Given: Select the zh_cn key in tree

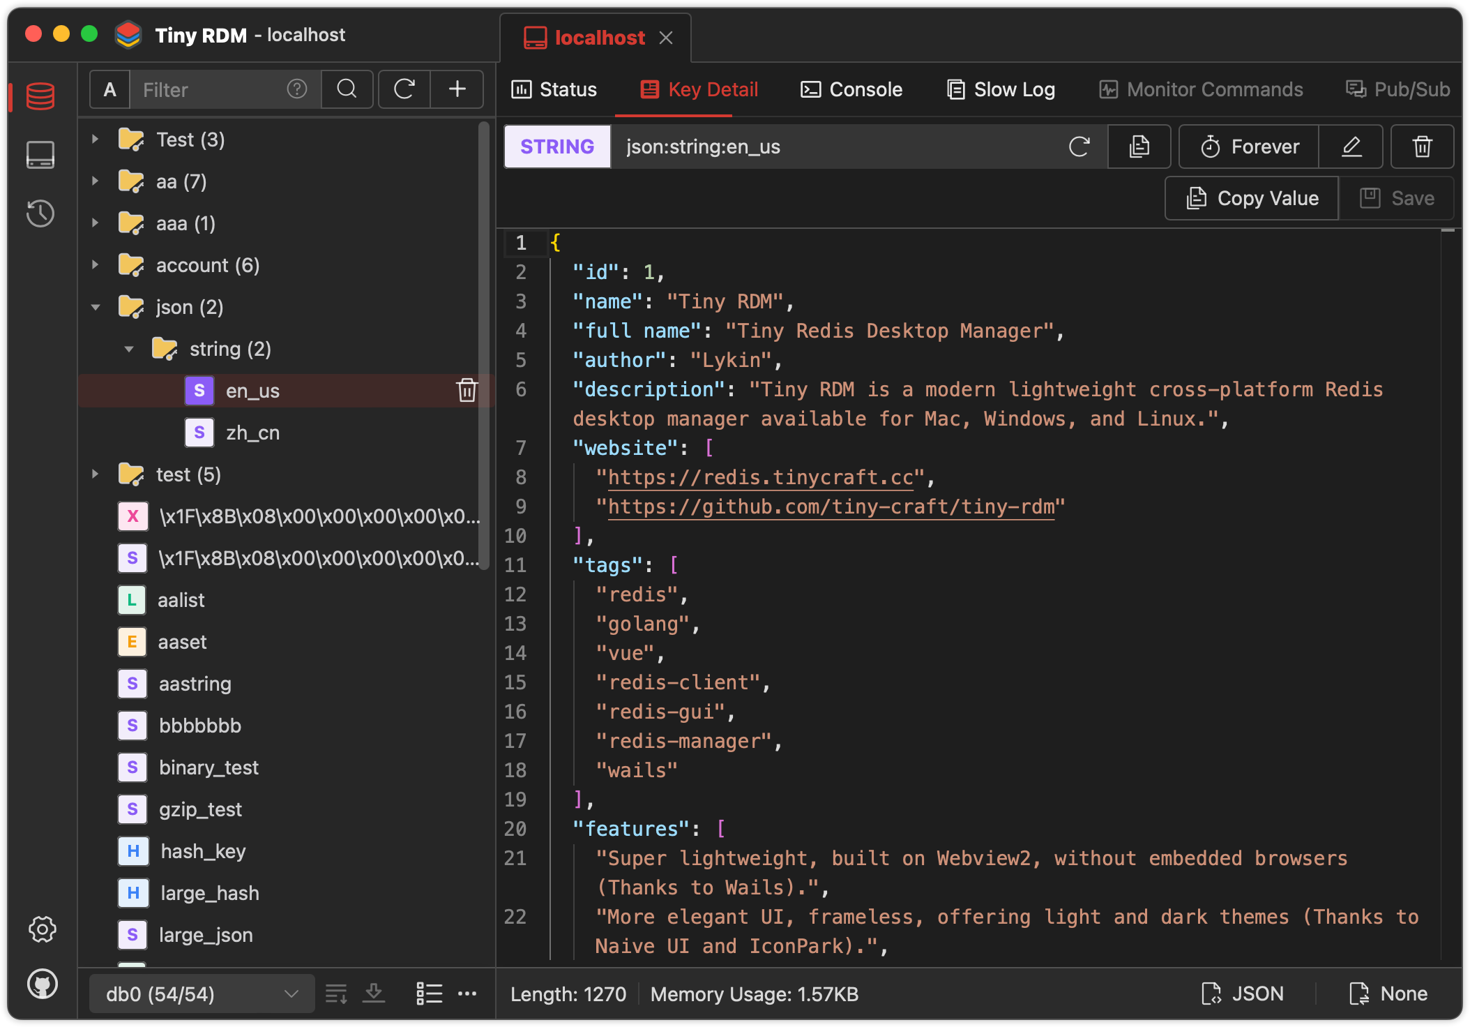Looking at the screenshot, I should (252, 433).
